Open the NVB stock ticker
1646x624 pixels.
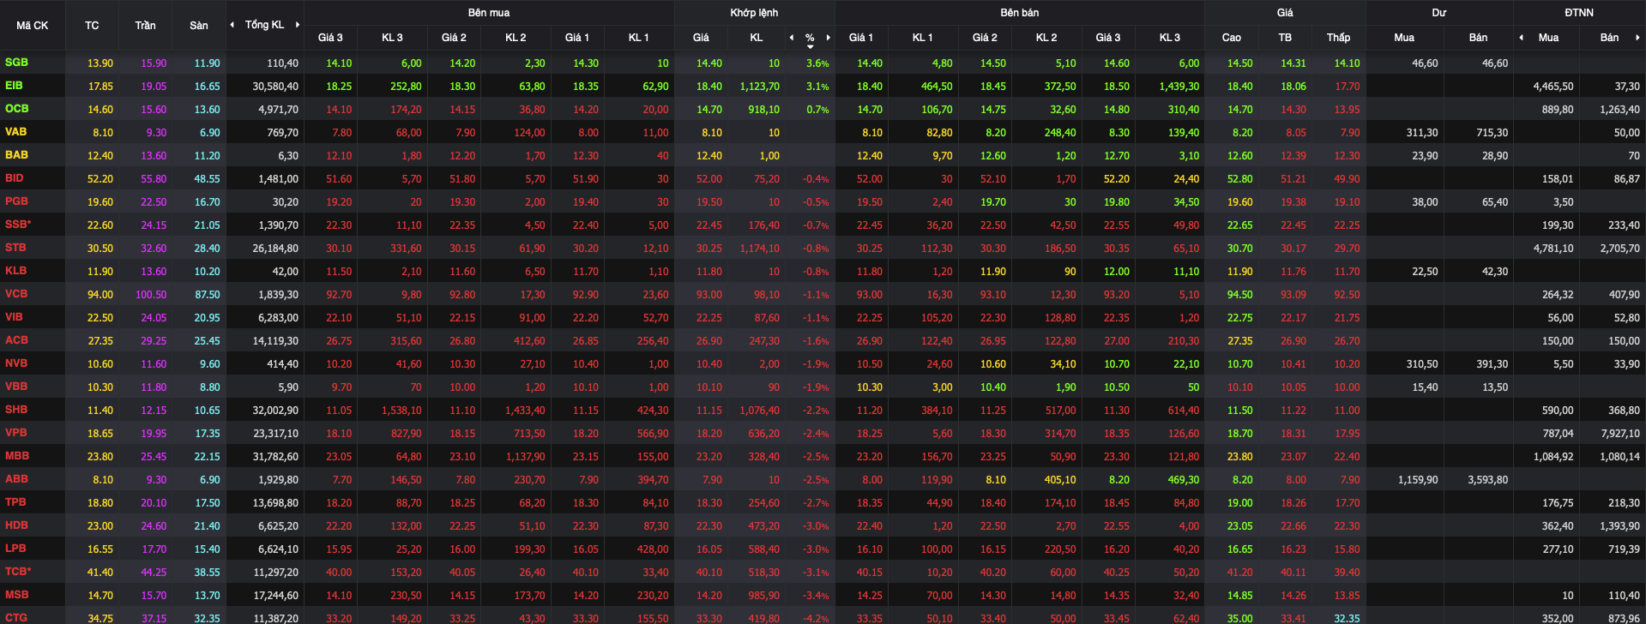tap(16, 363)
